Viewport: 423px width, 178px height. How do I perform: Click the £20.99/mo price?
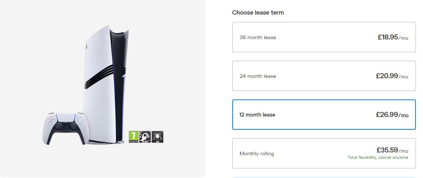coord(392,76)
